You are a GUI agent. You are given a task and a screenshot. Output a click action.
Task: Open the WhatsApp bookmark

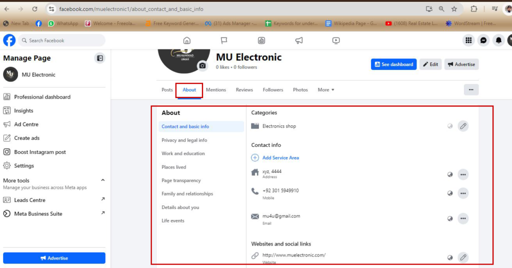point(63,23)
